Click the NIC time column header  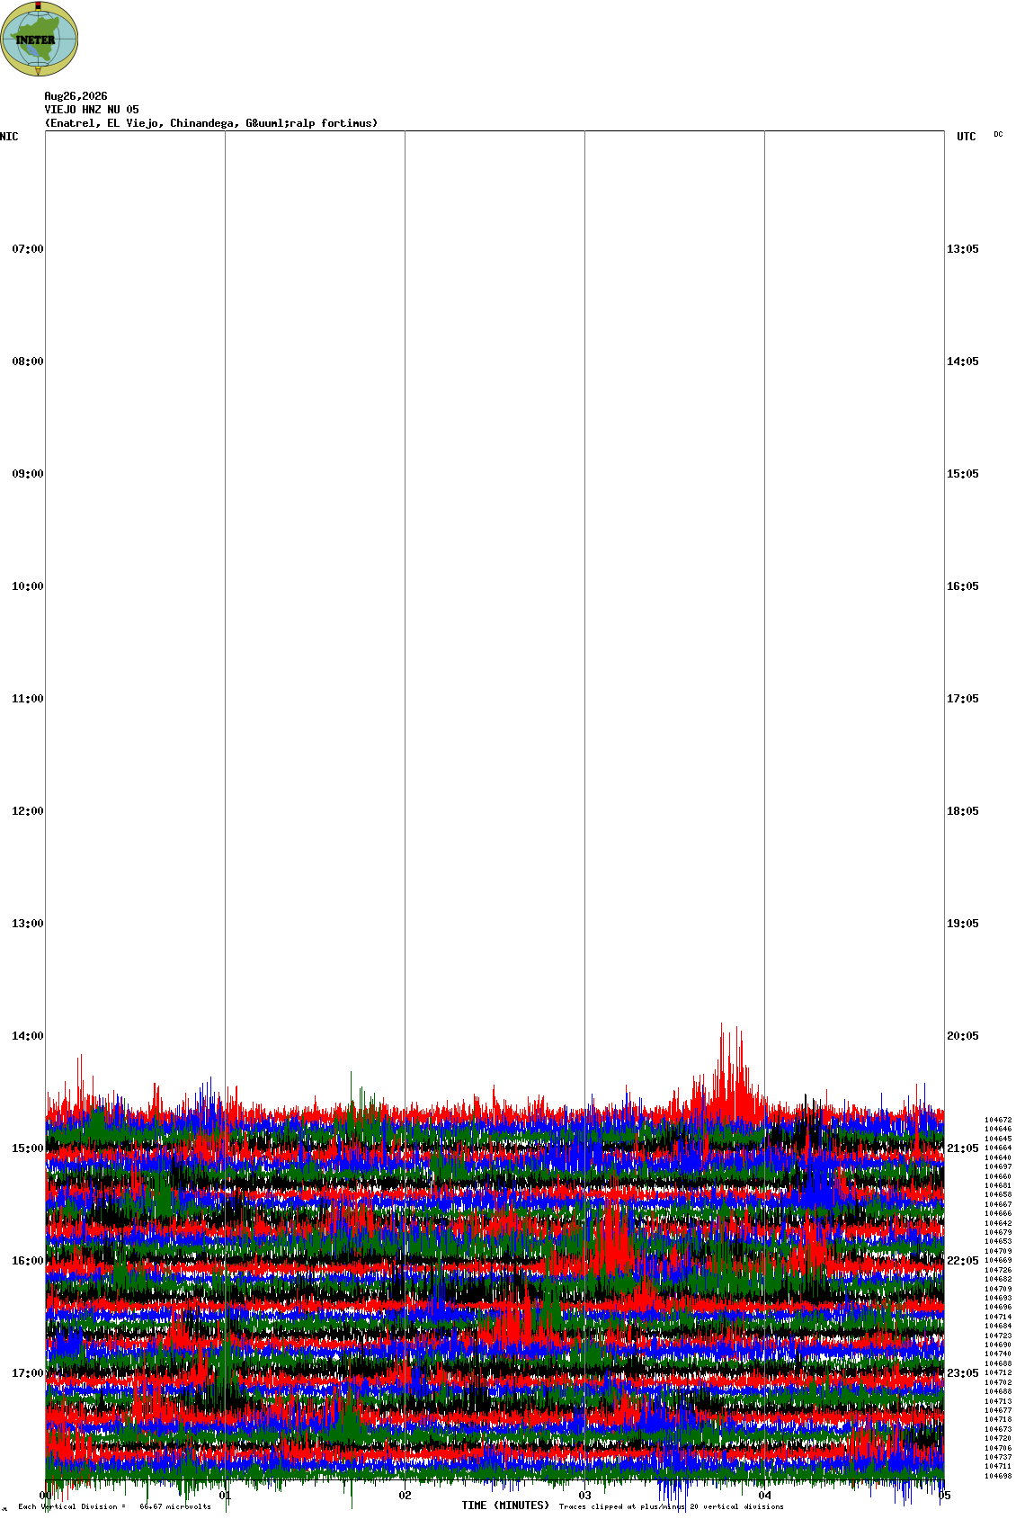[x=9, y=137]
